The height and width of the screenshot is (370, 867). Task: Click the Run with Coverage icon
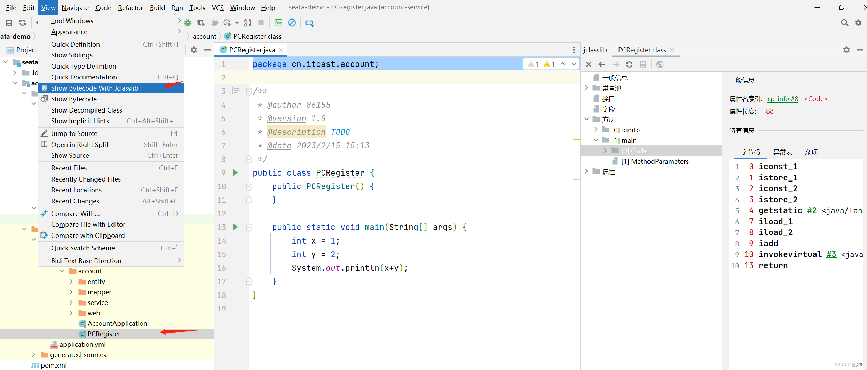[x=201, y=23]
